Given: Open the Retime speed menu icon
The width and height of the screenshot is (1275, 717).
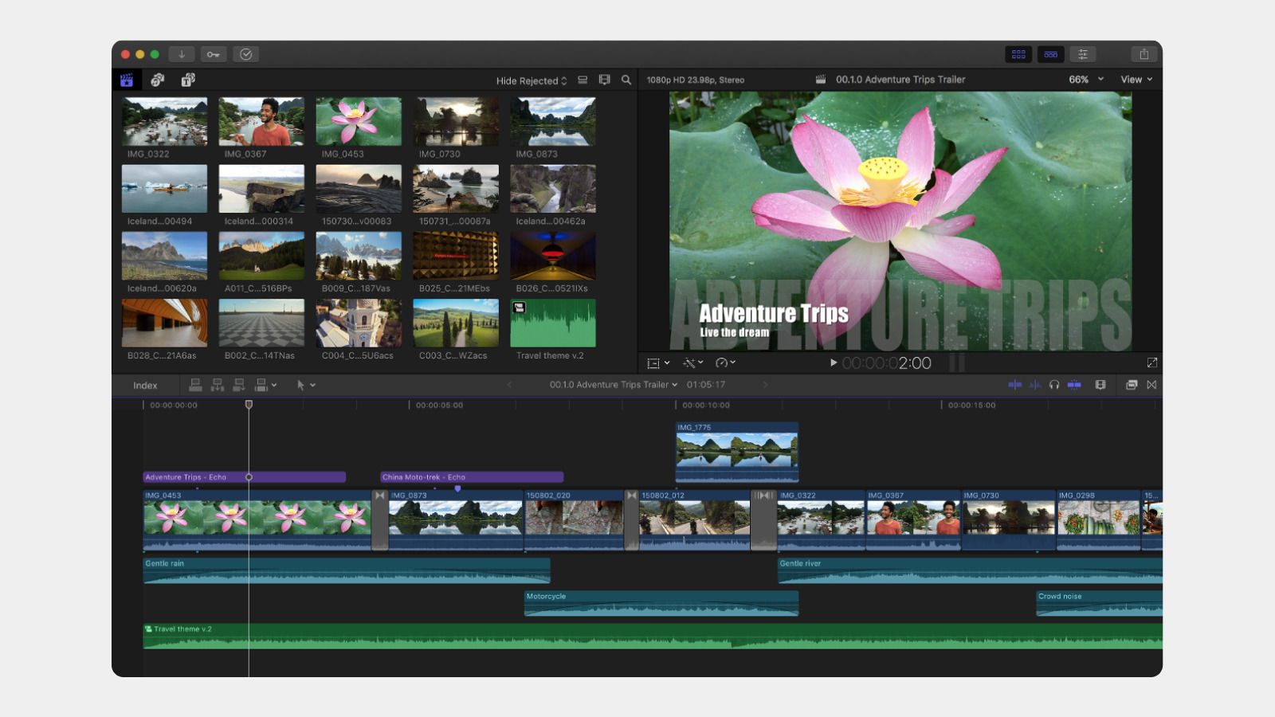Looking at the screenshot, I should [724, 362].
